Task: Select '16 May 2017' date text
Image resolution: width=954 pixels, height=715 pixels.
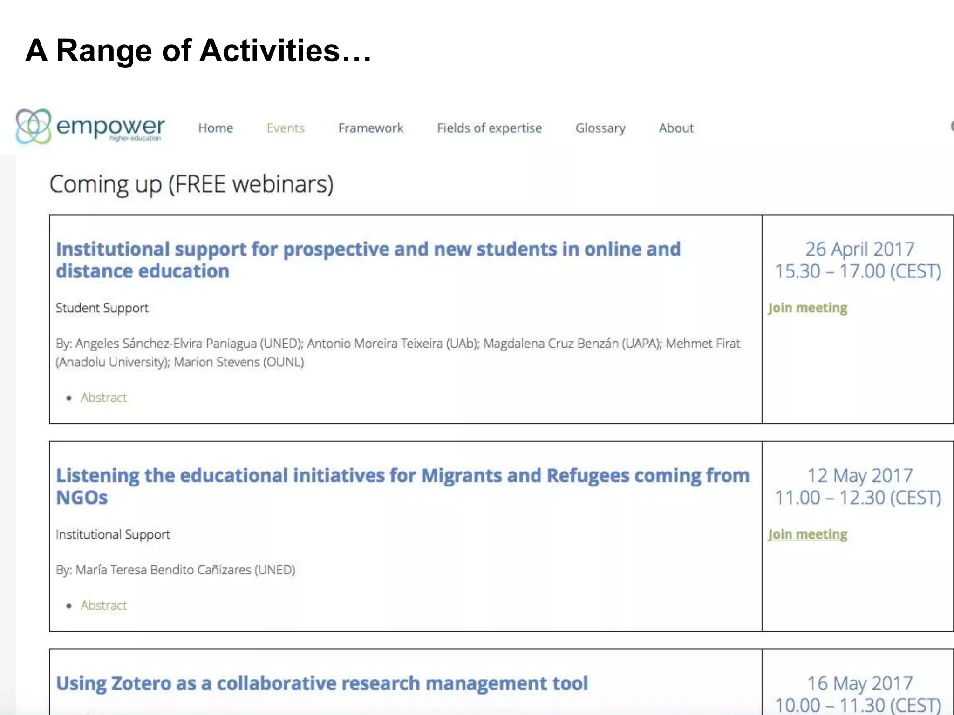Action: tap(860, 684)
